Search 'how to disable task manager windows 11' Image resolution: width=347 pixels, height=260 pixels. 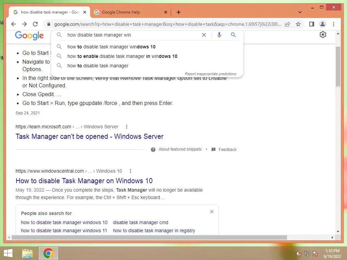(x=64, y=231)
